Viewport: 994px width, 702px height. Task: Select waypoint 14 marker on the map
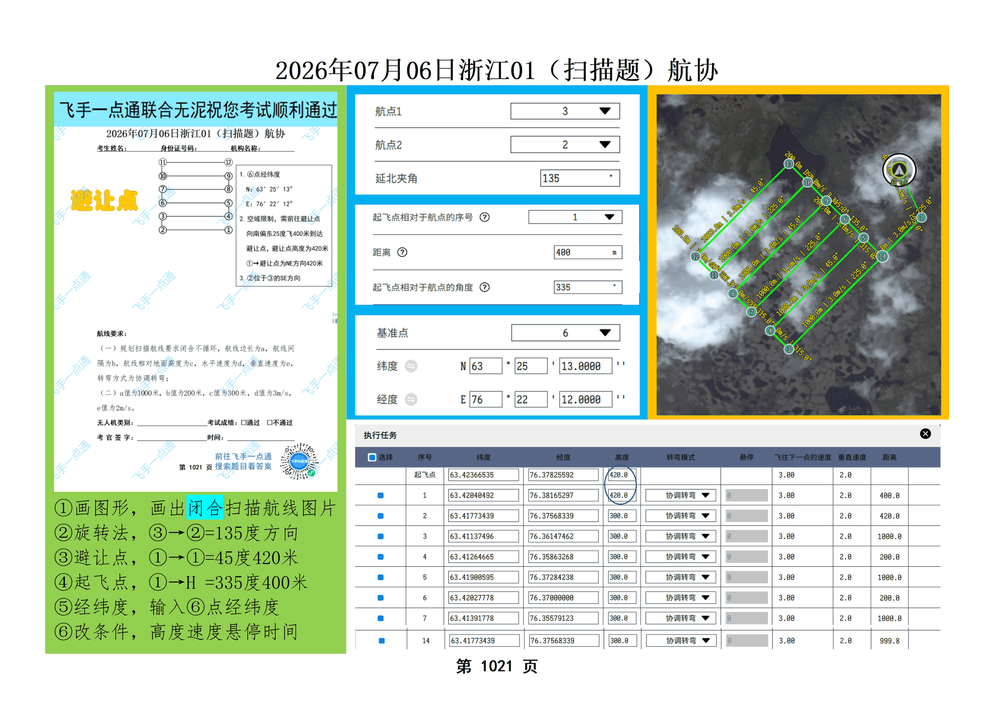point(882,257)
